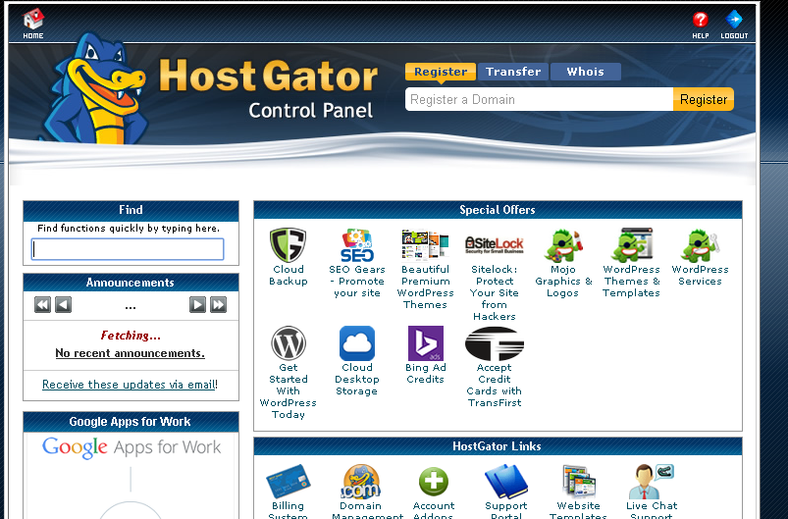The image size is (788, 519).
Task: Click the Billing System credit card icon
Action: [288, 482]
